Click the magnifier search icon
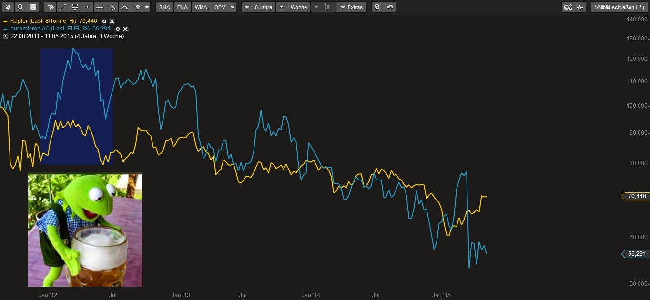Image resolution: width=650 pixels, height=300 pixels. 20,7
